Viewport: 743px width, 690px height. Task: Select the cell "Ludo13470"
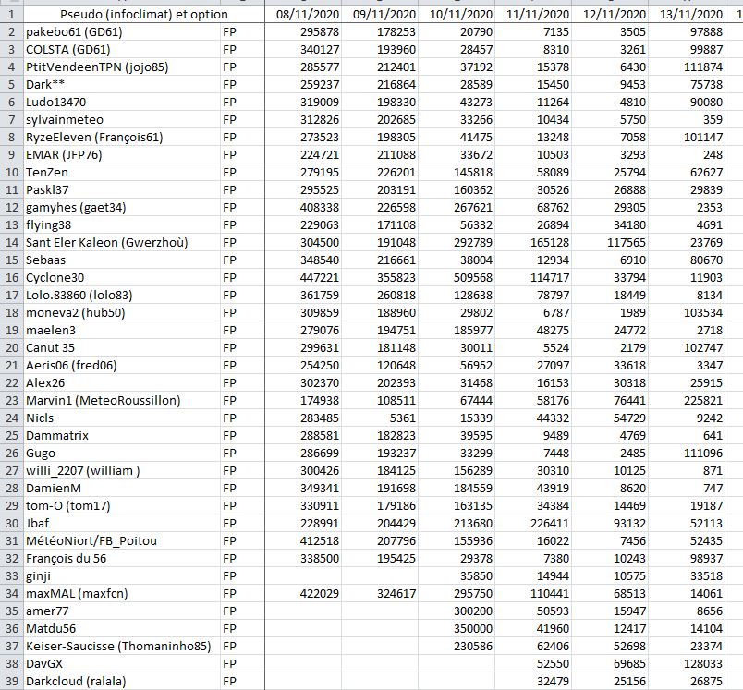tap(122, 103)
